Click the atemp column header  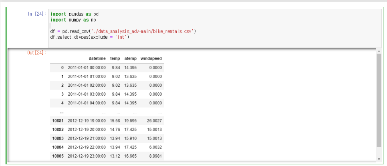[x=130, y=59]
